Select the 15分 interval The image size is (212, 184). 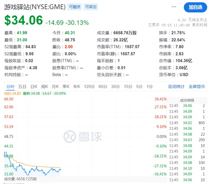[x=128, y=86]
